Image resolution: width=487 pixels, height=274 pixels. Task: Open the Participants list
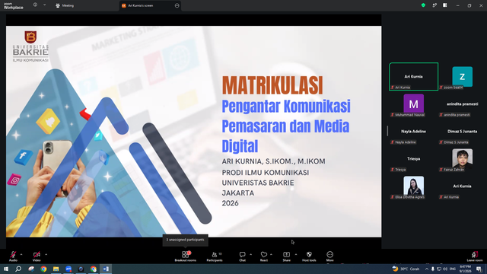click(215, 256)
